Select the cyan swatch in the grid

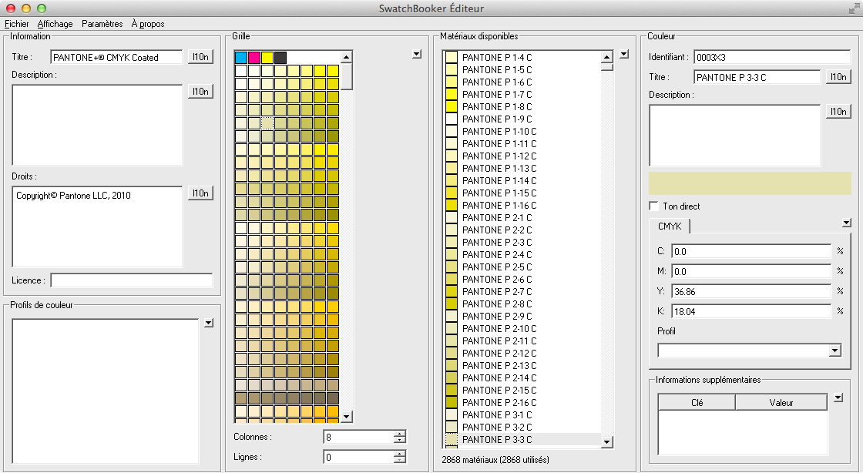point(241,57)
